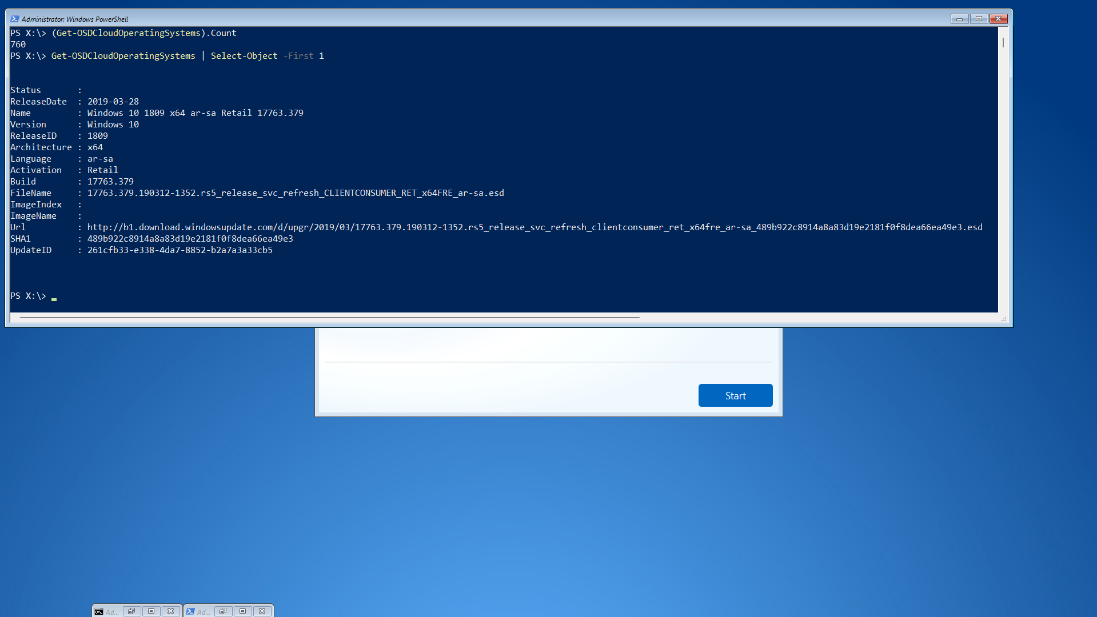Minimize the Administrator: Windows PowerShell window

point(959,19)
